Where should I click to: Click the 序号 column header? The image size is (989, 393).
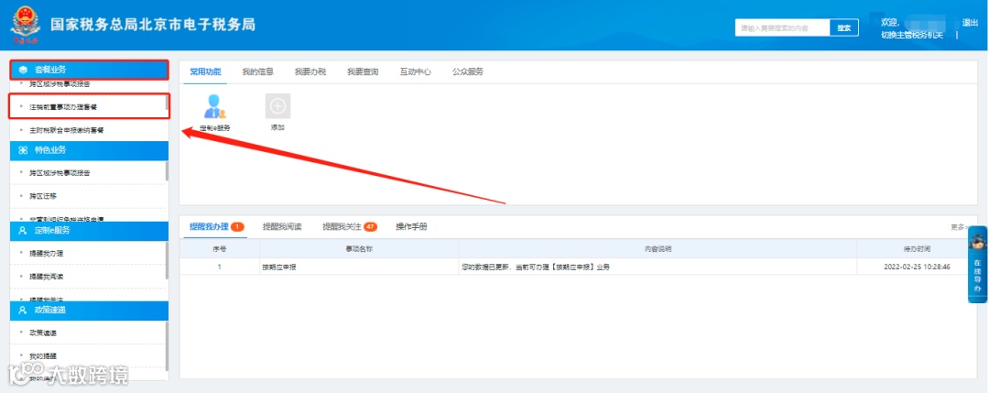(220, 249)
